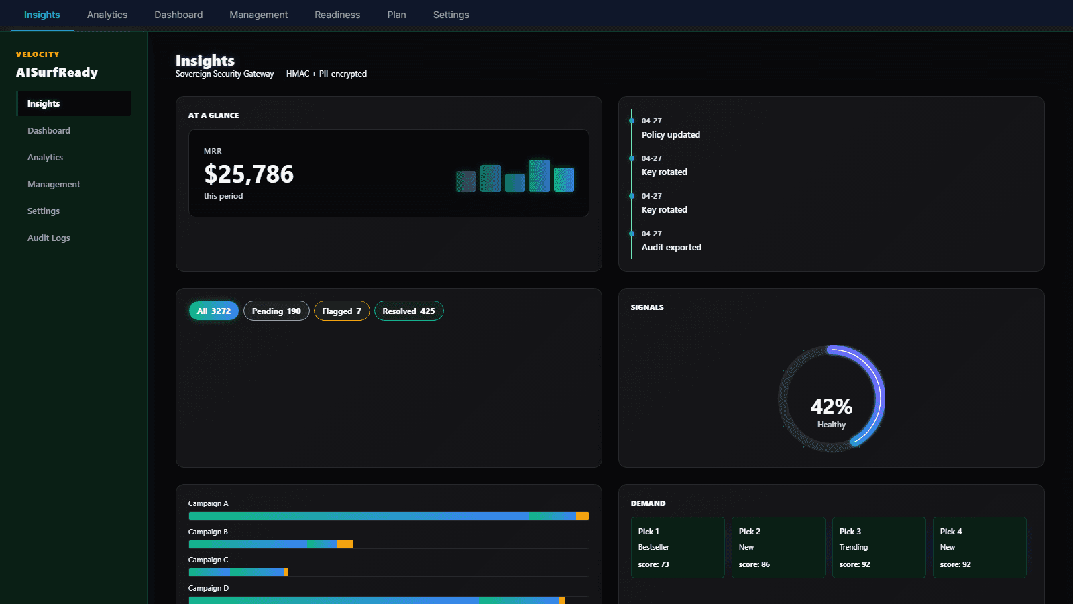Go to Management in the sidebar
This screenshot has width=1073, height=604.
tap(74, 184)
